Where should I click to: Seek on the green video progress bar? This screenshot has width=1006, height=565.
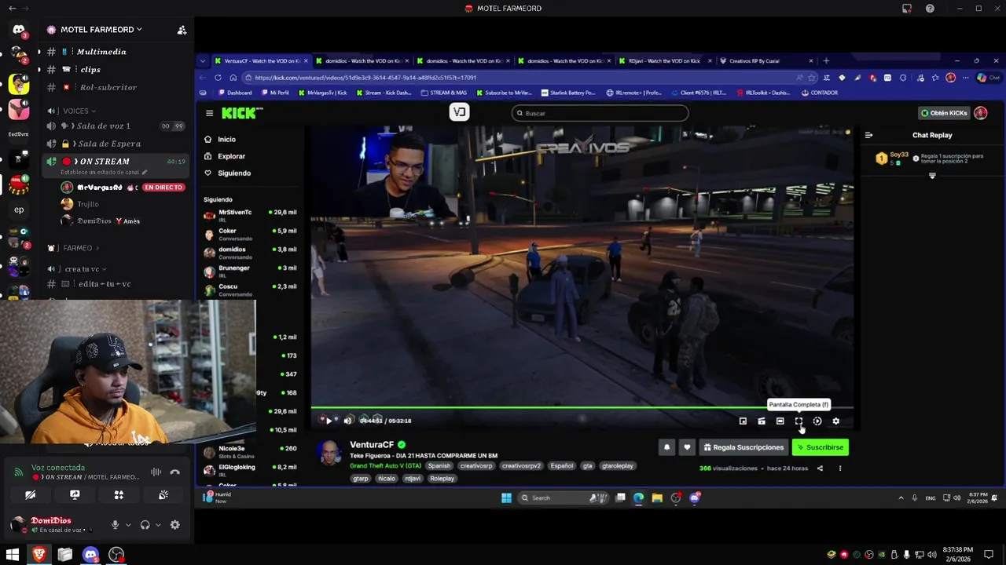(582, 408)
